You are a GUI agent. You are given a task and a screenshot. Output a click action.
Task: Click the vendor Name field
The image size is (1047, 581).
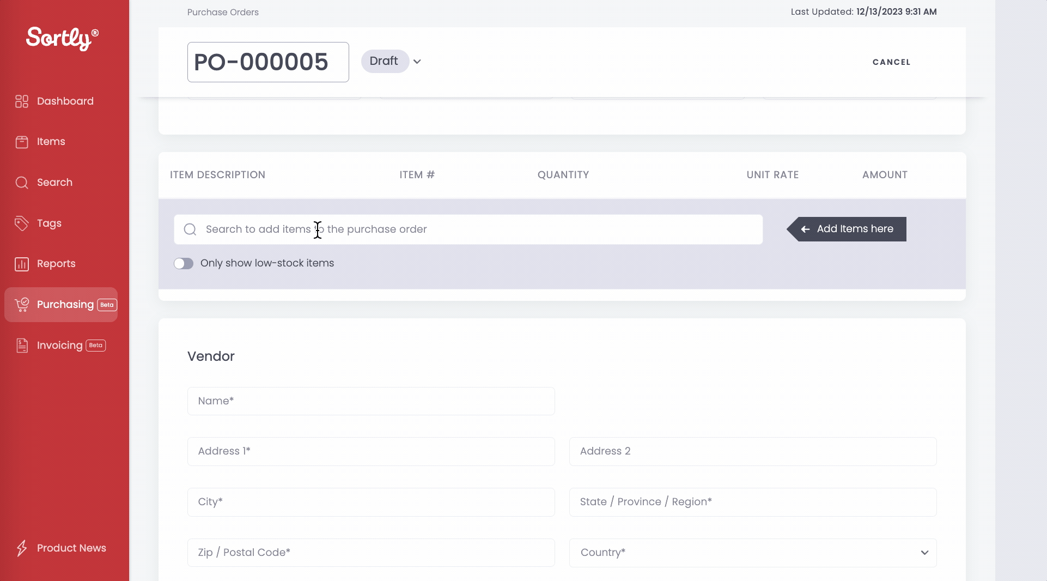pos(371,401)
